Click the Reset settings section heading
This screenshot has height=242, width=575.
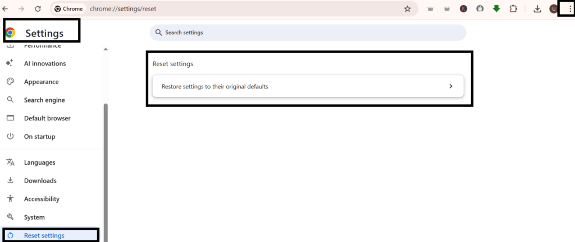[x=173, y=64]
